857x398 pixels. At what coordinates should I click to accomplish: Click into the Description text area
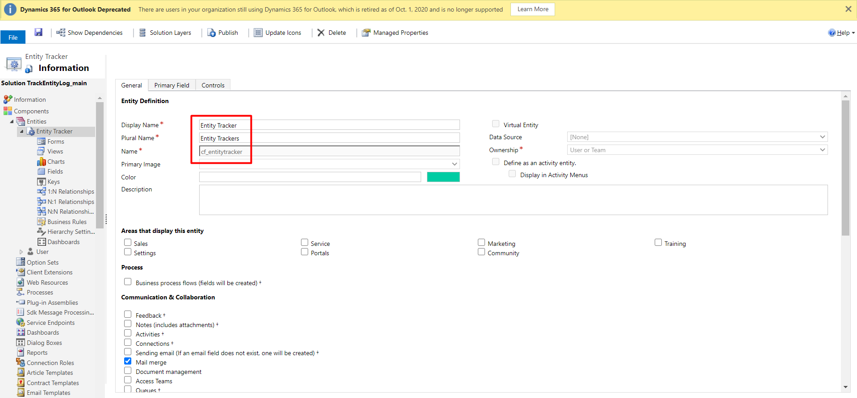[513, 200]
